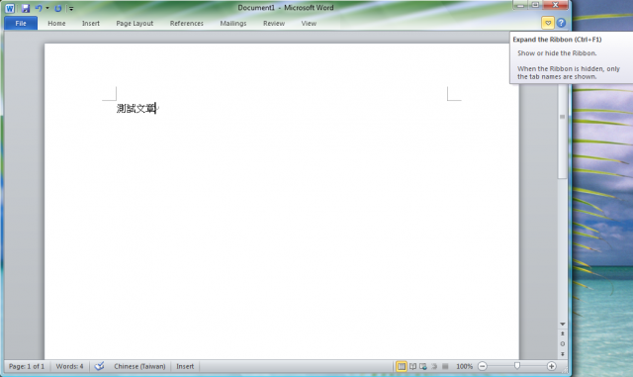The width and height of the screenshot is (633, 377).
Task: Click the scrollbar down arrow
Action: pos(563,325)
